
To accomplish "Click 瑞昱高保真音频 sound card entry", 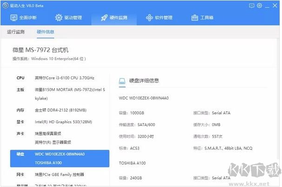I will point(48,134).
